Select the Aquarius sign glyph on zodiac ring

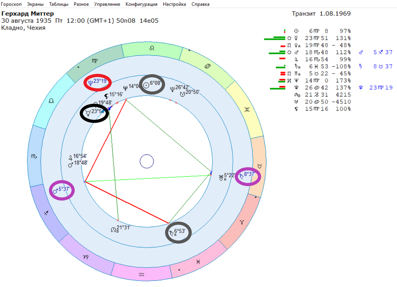[142, 274]
